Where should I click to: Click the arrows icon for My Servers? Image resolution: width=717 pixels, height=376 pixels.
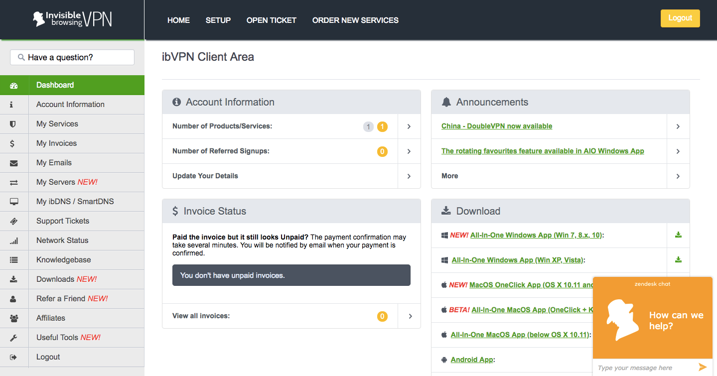click(14, 182)
